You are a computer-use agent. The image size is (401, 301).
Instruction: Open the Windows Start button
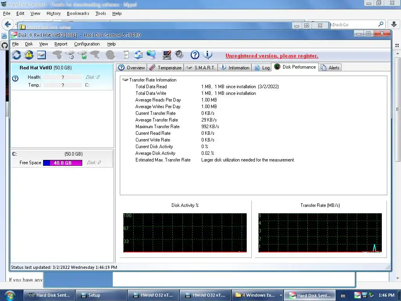click(x=10, y=296)
